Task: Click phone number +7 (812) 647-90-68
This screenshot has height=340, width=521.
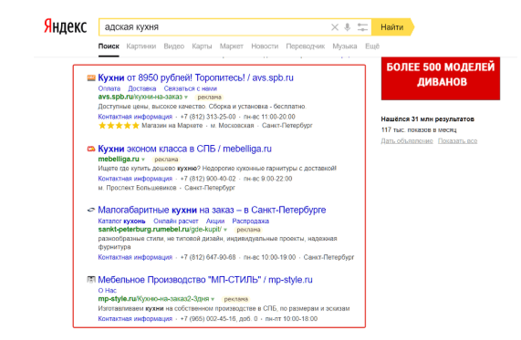Action: pyautogui.click(x=208, y=257)
